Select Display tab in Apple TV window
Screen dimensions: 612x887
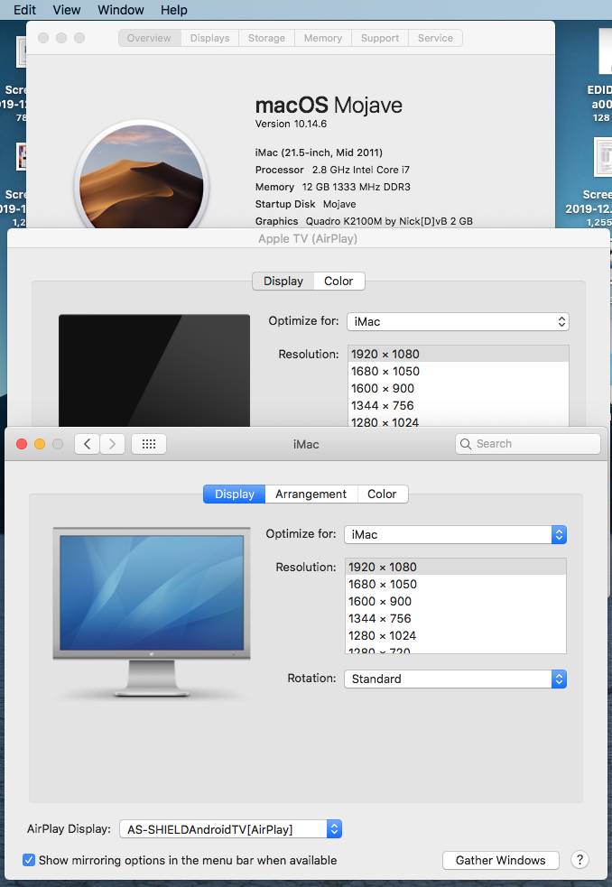pos(283,282)
